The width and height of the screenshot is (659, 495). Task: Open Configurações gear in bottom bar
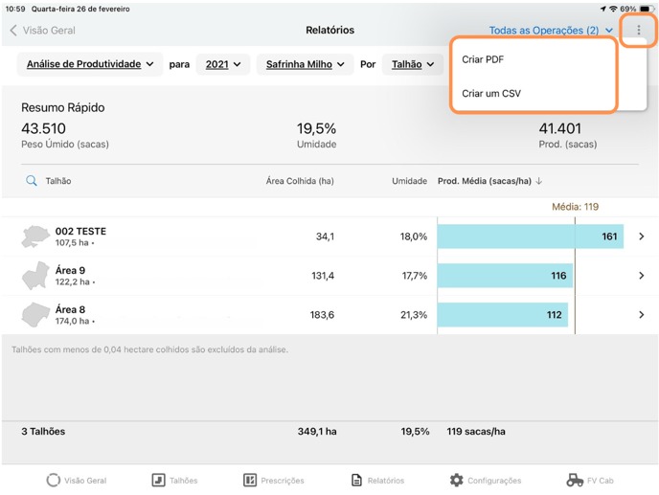(457, 480)
